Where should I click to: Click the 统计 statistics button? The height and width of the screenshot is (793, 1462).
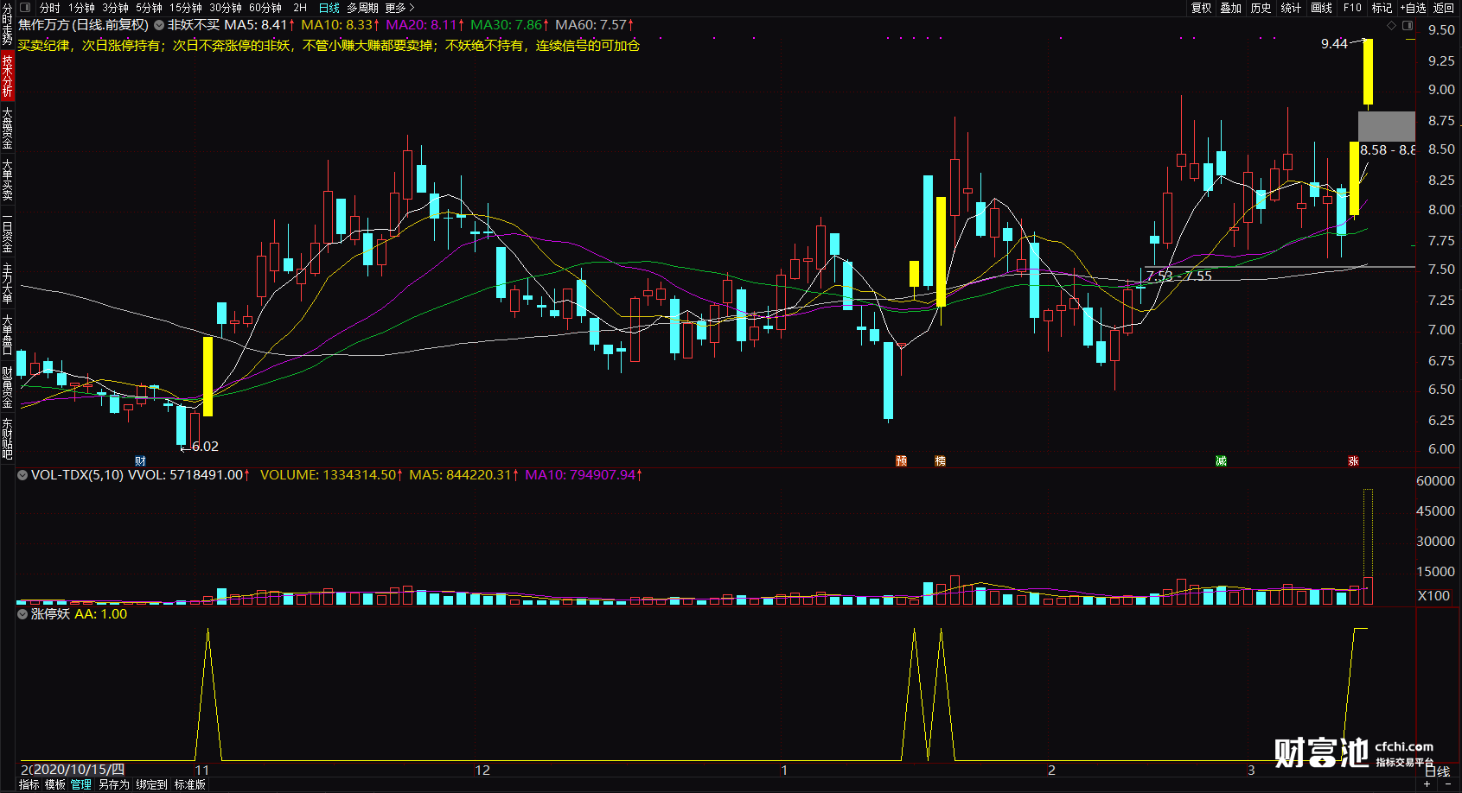pos(1291,8)
